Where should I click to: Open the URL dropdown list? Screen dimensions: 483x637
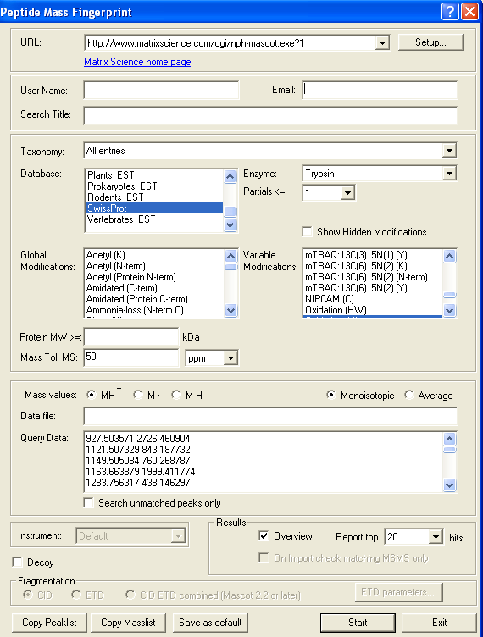click(x=382, y=42)
